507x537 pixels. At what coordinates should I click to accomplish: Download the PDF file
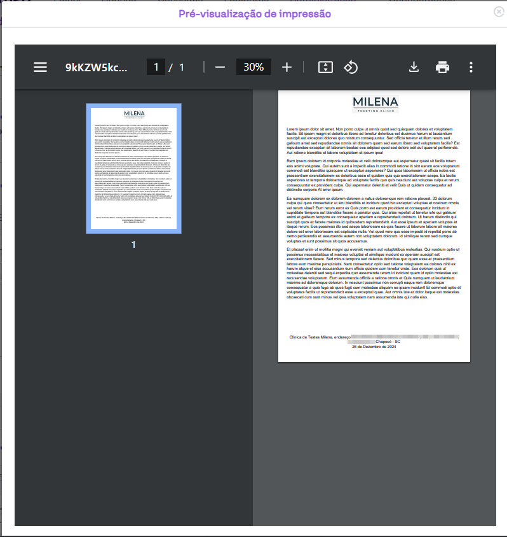point(414,67)
